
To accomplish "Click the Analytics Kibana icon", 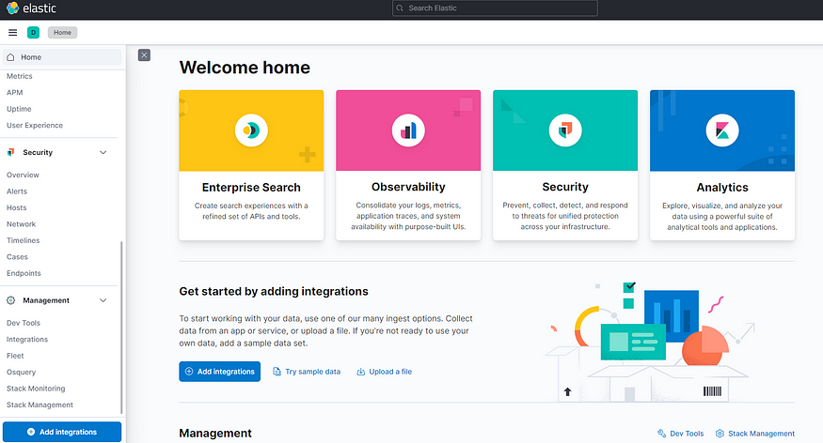I will (722, 130).
